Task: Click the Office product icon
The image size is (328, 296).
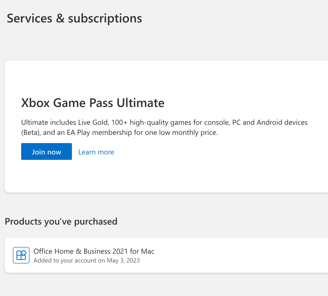Action: (21, 255)
